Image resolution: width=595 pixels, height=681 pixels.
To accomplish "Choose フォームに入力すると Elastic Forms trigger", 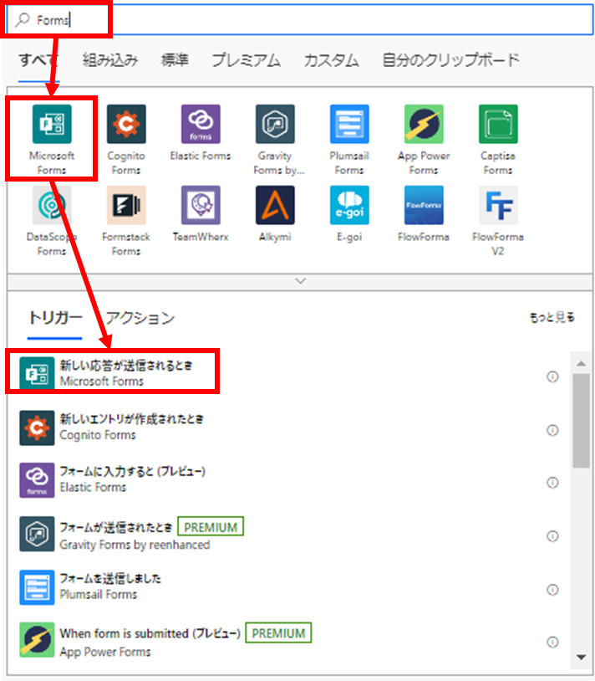I will (287, 480).
